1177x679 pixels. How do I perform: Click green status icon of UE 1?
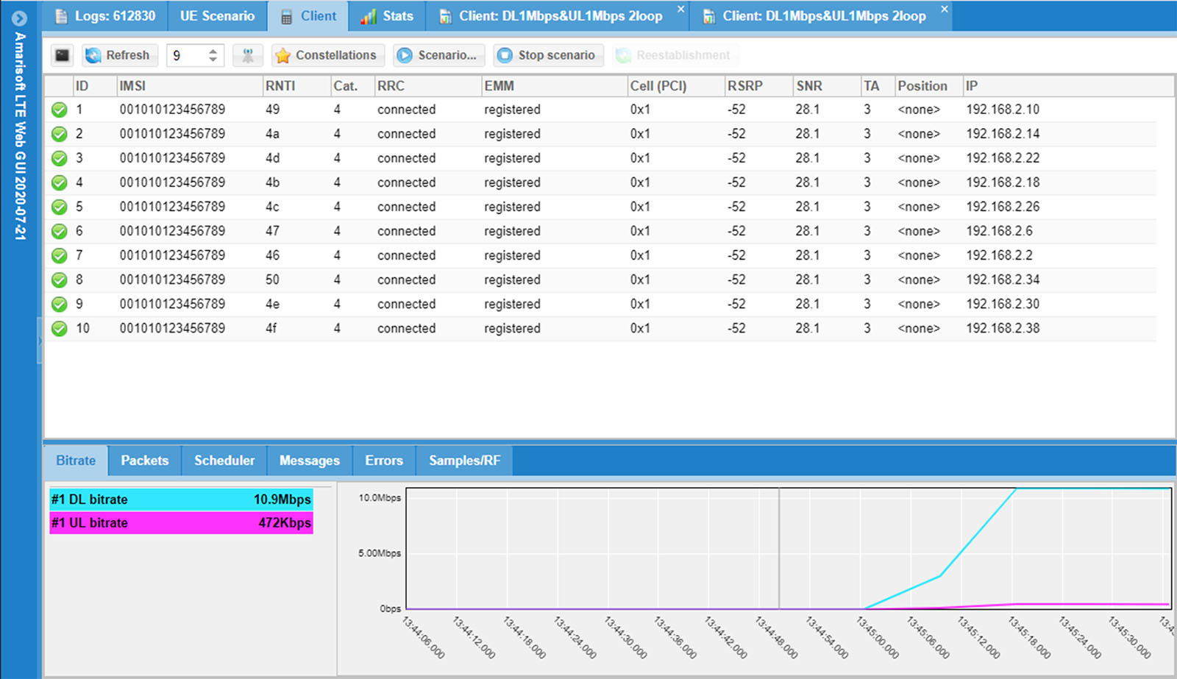[x=60, y=110]
